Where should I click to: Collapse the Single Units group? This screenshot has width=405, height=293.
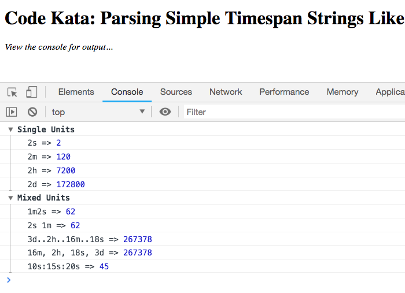click(10, 129)
